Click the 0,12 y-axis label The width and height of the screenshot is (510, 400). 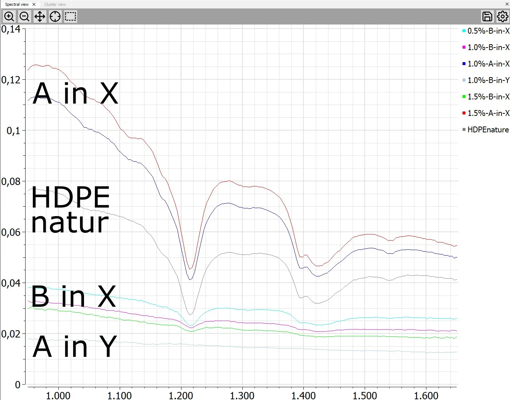11,80
